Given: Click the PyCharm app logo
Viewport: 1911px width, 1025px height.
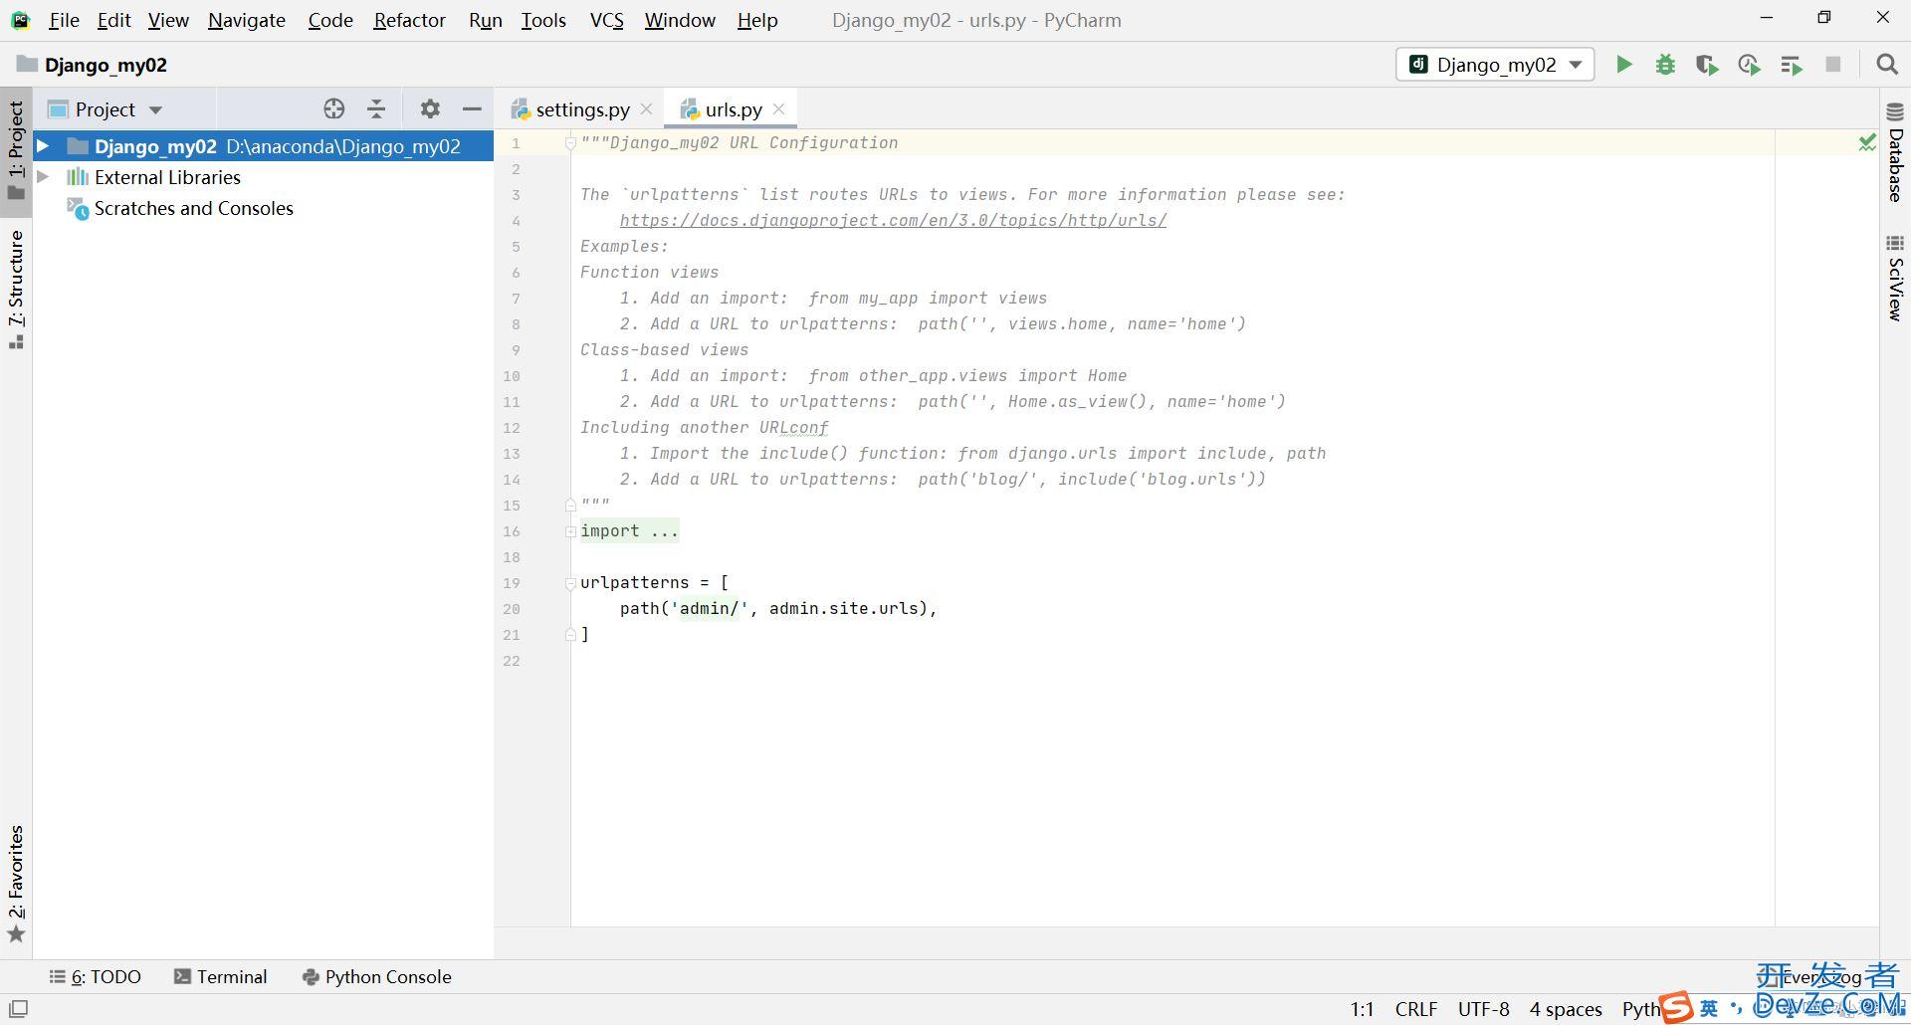Looking at the screenshot, I should [20, 20].
